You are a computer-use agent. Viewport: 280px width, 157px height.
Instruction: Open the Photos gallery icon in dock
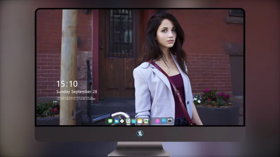(x=146, y=121)
